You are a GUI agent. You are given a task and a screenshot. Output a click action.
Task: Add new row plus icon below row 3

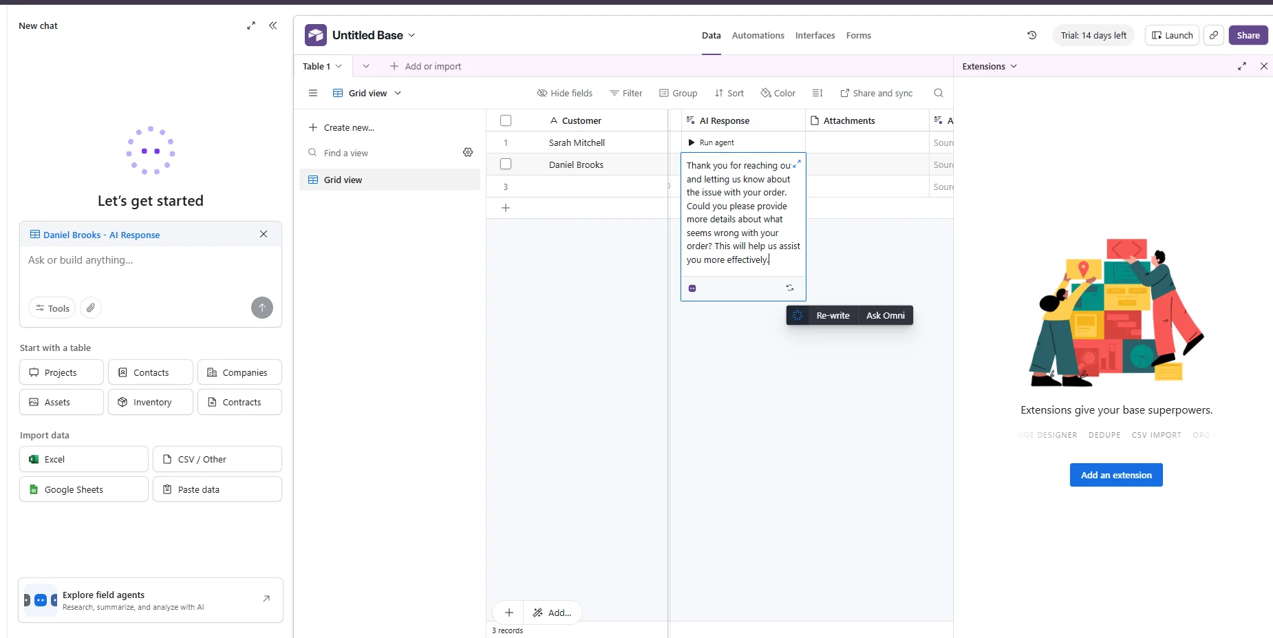[506, 208]
